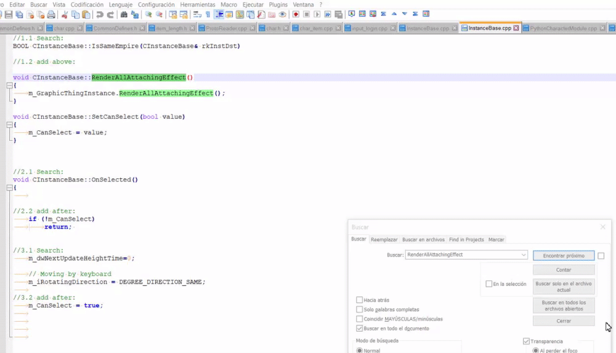Click the comment //2.2 add after:

pyautogui.click(x=44, y=211)
